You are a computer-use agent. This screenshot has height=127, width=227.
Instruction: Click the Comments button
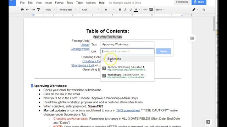click(182, 2)
